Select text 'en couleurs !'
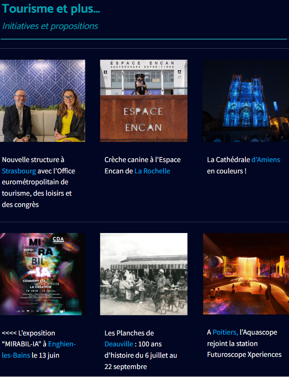This screenshot has width=289, height=377. point(227,171)
